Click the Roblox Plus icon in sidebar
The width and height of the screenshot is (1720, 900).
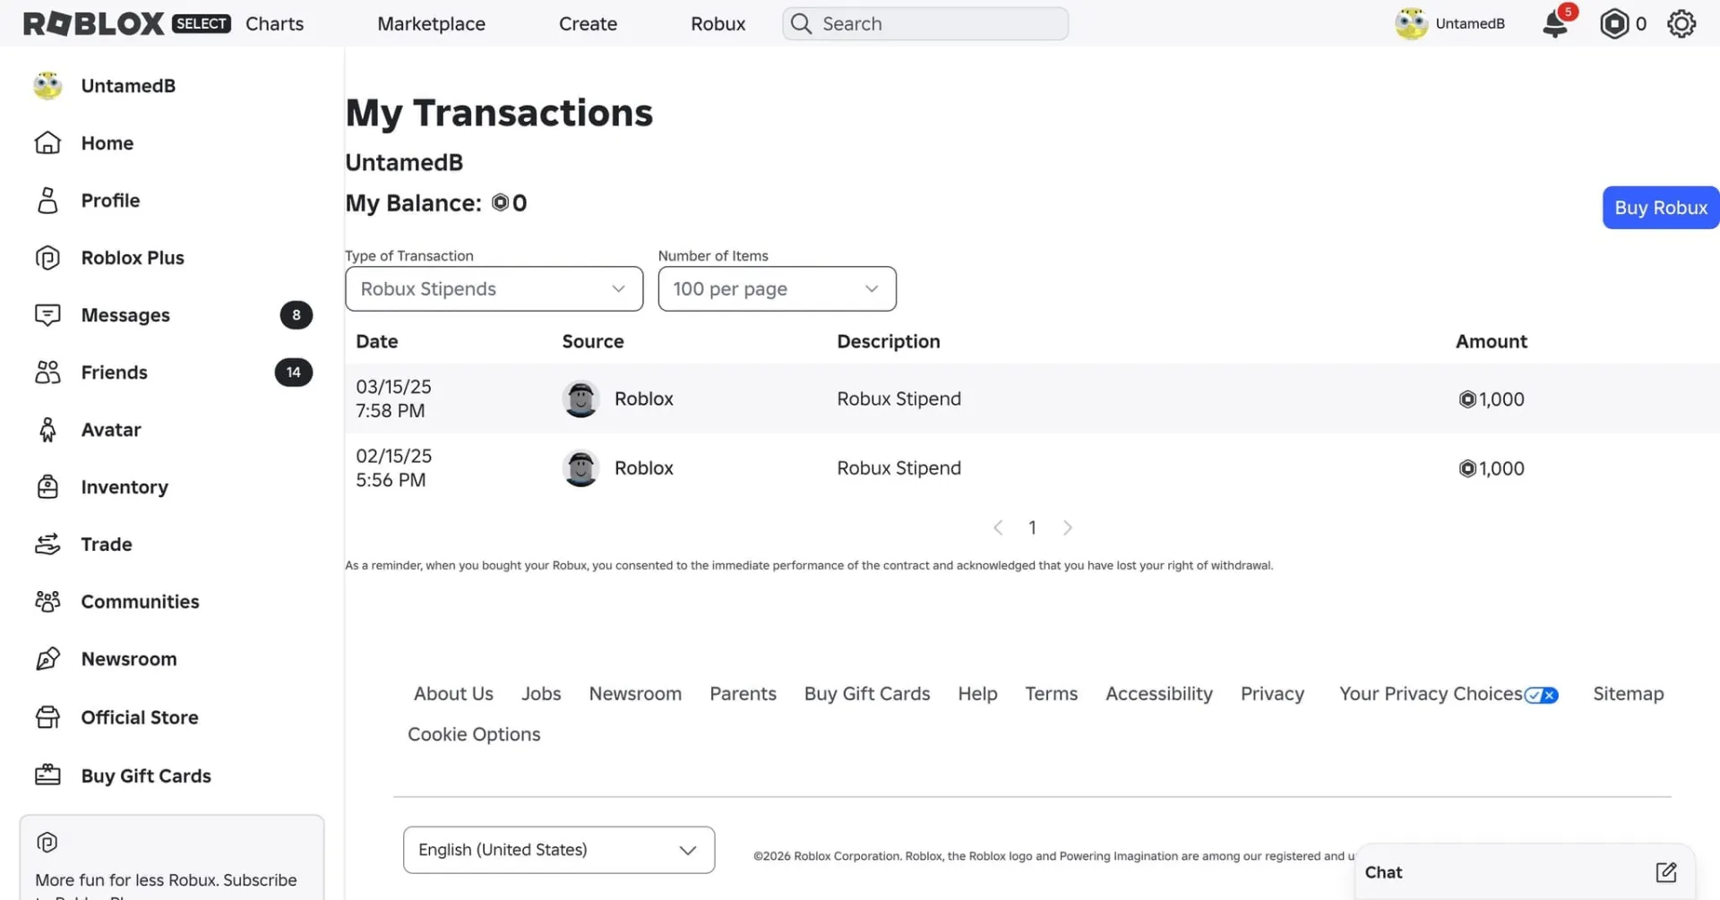point(47,257)
